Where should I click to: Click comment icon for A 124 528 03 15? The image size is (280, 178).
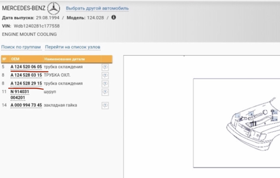(105, 75)
